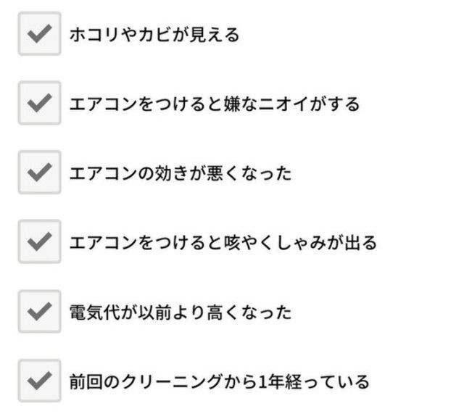Uncheck the 電気代が以前より高くなった checkbox
The height and width of the screenshot is (414, 464).
39,311
